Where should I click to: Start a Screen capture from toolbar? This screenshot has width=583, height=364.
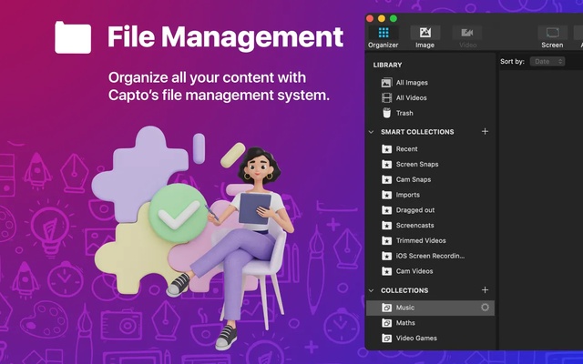click(552, 37)
